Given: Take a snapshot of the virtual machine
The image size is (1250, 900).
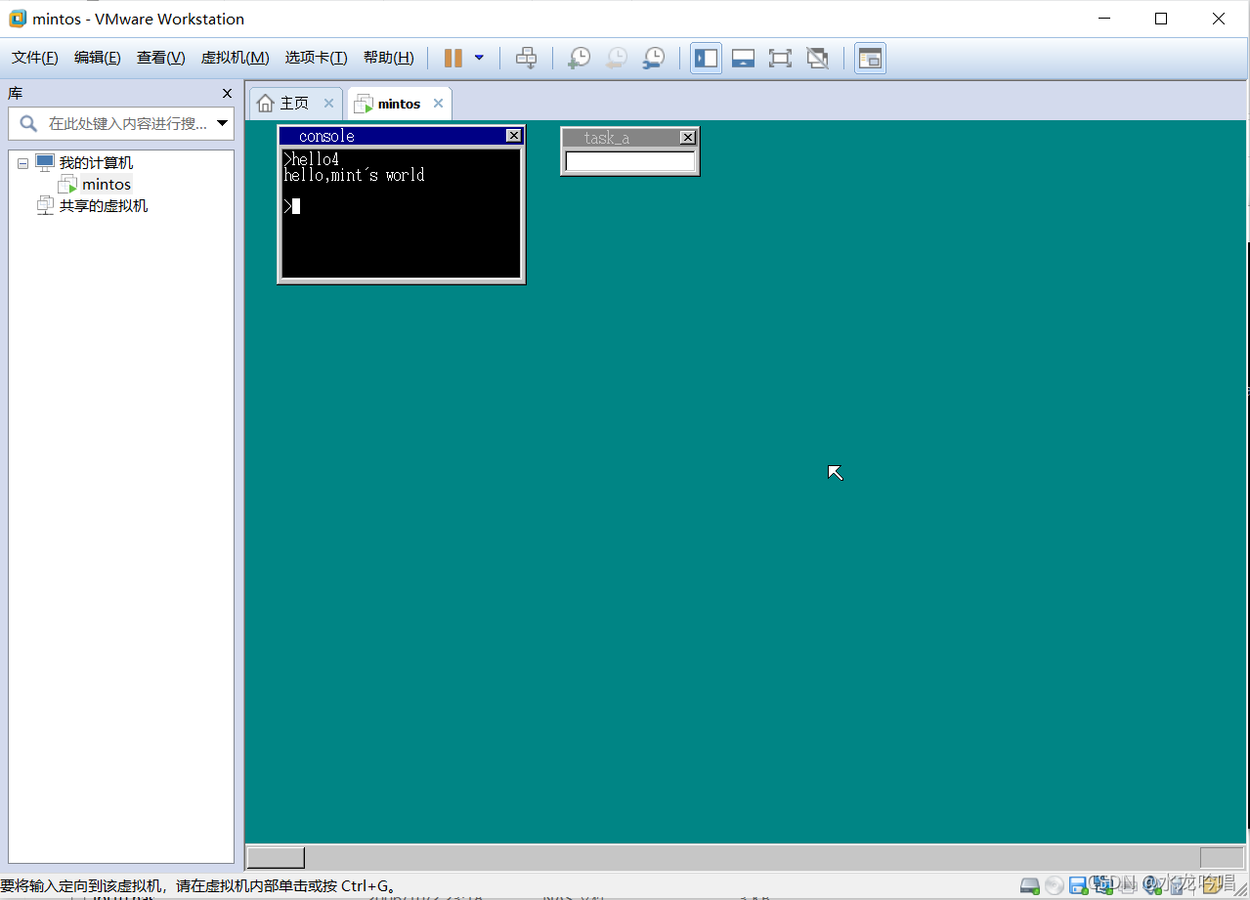Looking at the screenshot, I should click(x=579, y=58).
